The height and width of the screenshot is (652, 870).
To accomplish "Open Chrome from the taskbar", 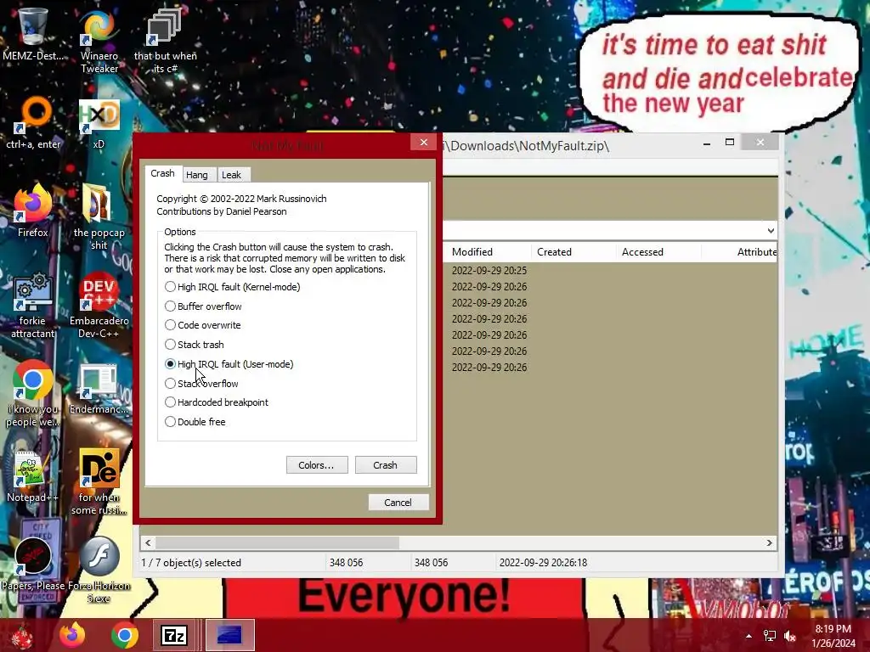I will pyautogui.click(x=125, y=635).
